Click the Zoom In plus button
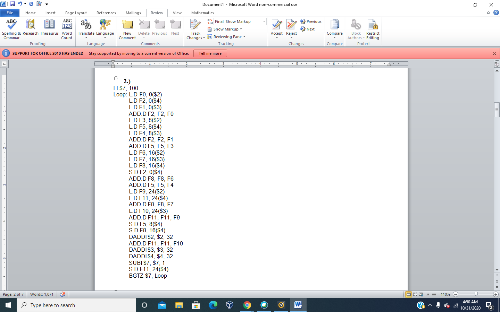The width and height of the screenshot is (500, 312). tap(496, 294)
